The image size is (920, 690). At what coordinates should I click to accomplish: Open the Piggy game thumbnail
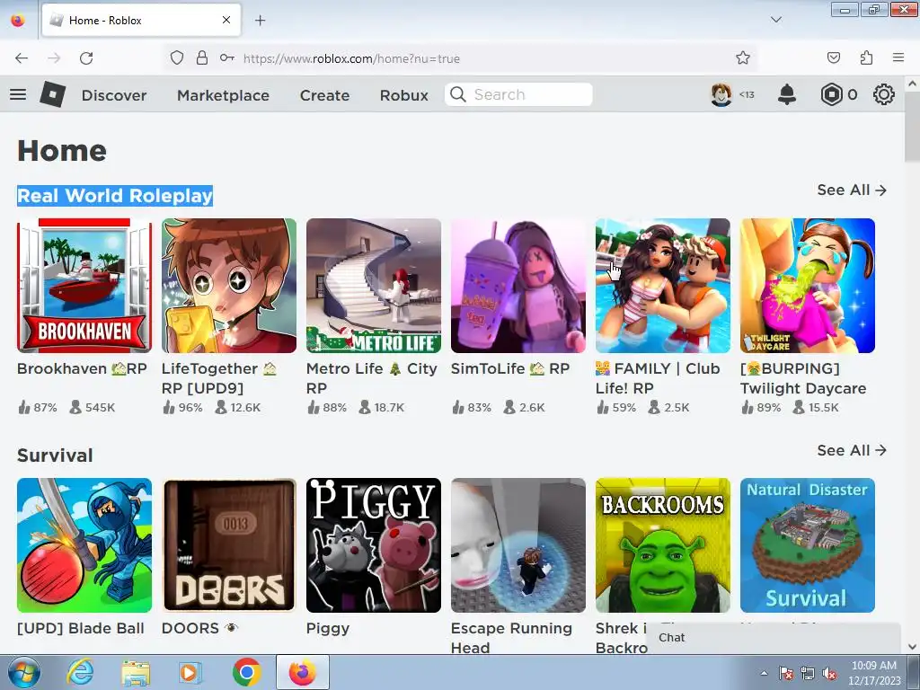373,545
